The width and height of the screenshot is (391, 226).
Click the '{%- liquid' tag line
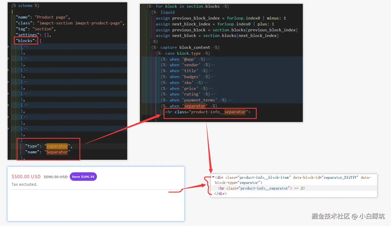coord(163,12)
